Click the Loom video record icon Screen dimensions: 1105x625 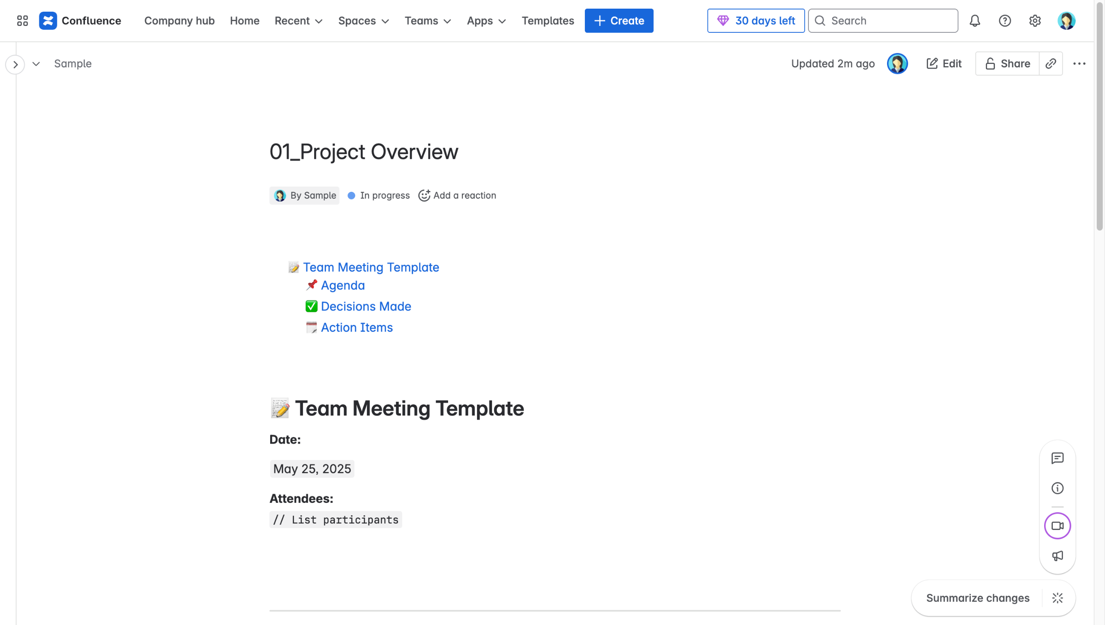pyautogui.click(x=1057, y=526)
